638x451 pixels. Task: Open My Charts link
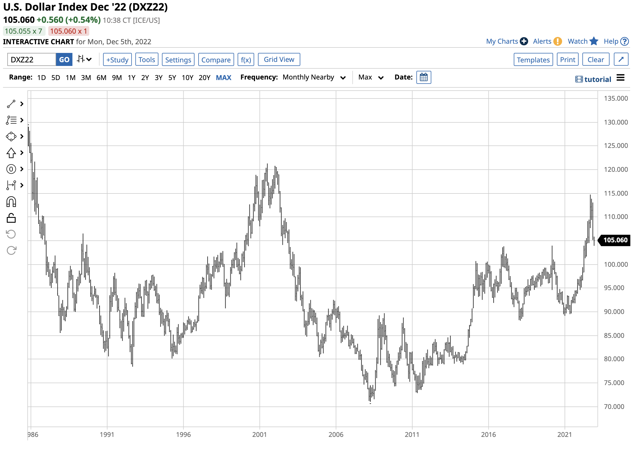(x=502, y=41)
